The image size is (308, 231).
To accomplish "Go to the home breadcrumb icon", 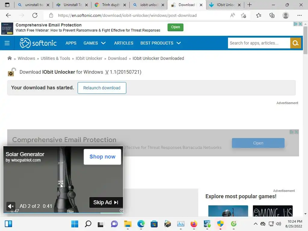I will pos(9,58).
